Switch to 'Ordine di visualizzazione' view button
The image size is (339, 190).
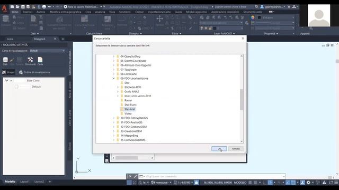(x=34, y=72)
